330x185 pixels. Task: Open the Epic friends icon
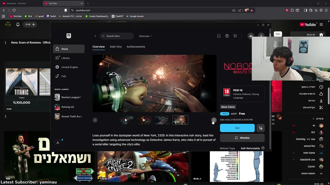click(251, 36)
